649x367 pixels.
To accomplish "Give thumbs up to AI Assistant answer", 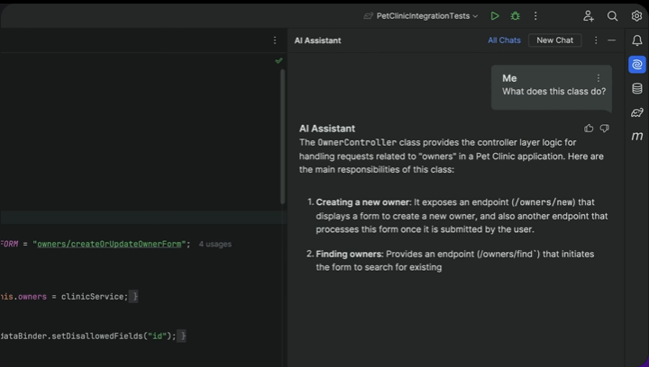I will pyautogui.click(x=589, y=129).
